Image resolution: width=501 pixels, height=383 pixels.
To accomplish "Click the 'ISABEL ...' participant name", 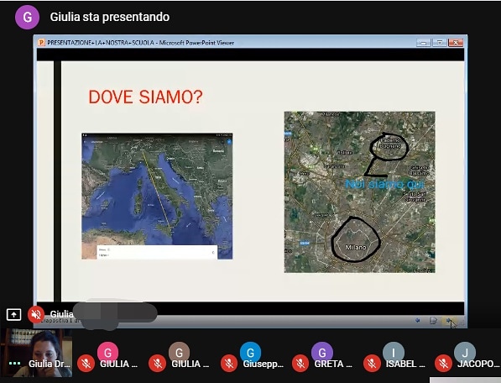I will (405, 364).
